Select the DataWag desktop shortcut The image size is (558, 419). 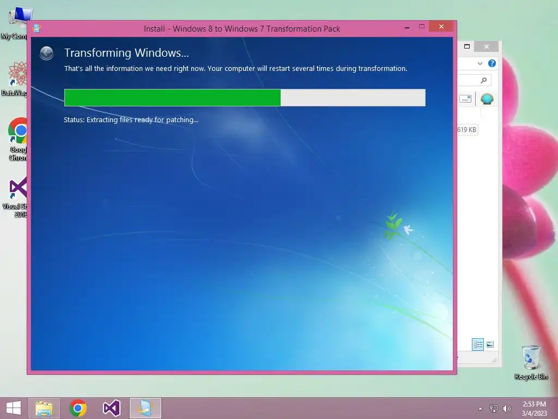click(14, 79)
